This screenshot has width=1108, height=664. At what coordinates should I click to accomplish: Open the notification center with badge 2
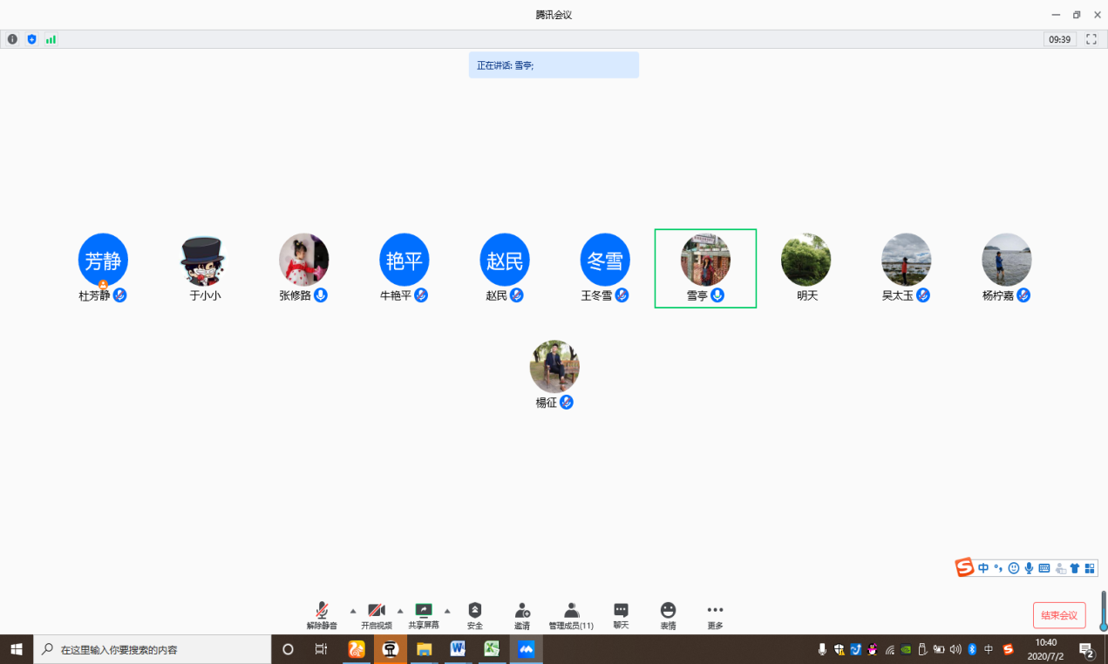(1087, 649)
